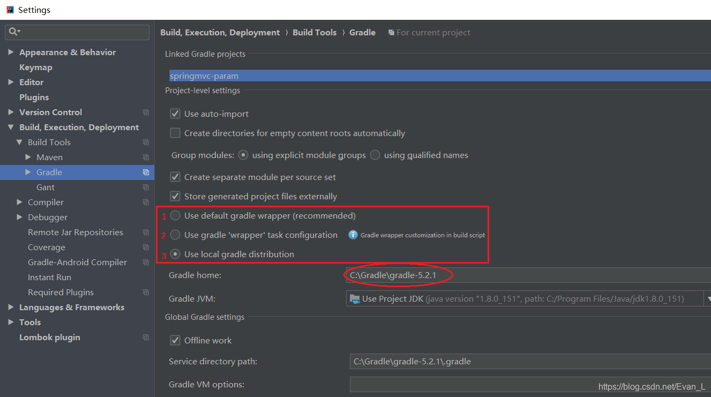The height and width of the screenshot is (397, 711).
Task: Expand the Gradle node arrow
Action: [28, 172]
